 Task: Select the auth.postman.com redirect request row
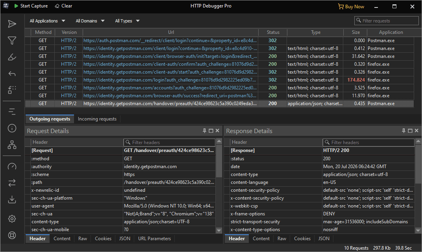click(x=219, y=41)
